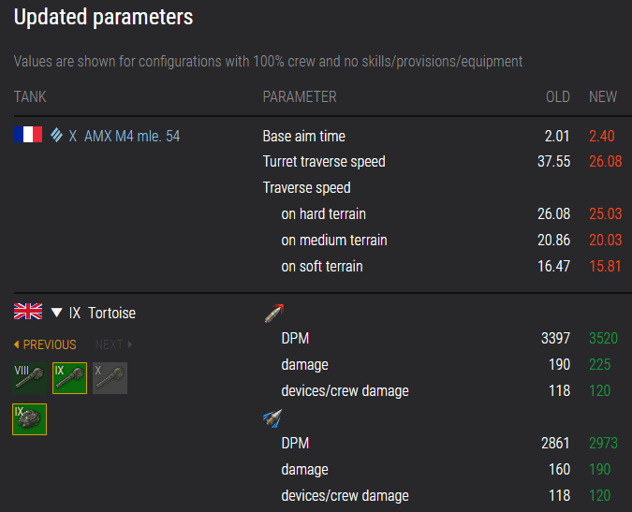Click the British flag icon
632x512 pixels.
pyautogui.click(x=28, y=312)
